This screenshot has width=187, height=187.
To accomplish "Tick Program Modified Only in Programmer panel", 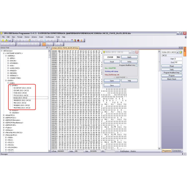I will point(181,73).
